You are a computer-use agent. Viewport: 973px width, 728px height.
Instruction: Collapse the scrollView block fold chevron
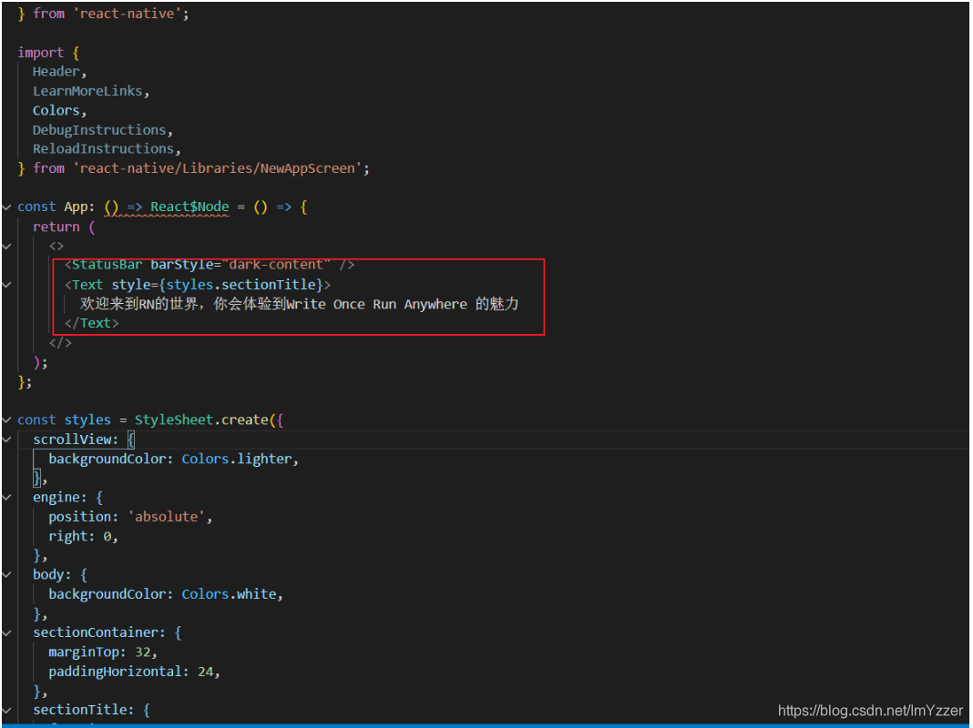pos(6,440)
